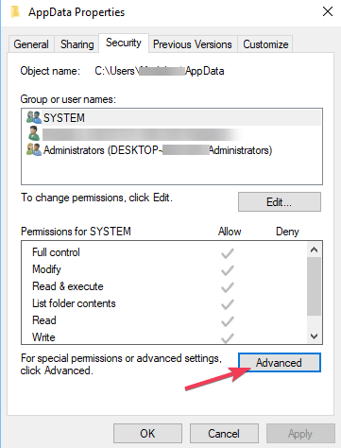Click the Cancel button

pos(224,433)
